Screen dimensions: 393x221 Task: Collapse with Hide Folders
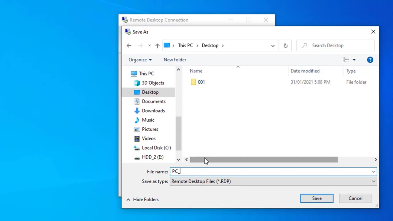click(x=142, y=200)
